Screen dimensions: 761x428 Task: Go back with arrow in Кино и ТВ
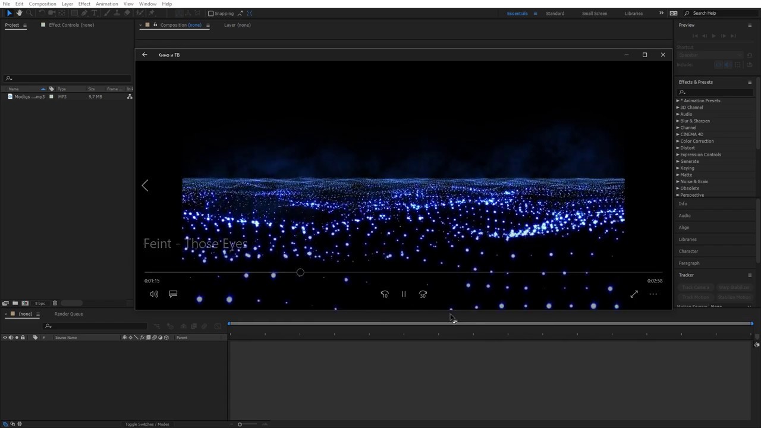(144, 55)
